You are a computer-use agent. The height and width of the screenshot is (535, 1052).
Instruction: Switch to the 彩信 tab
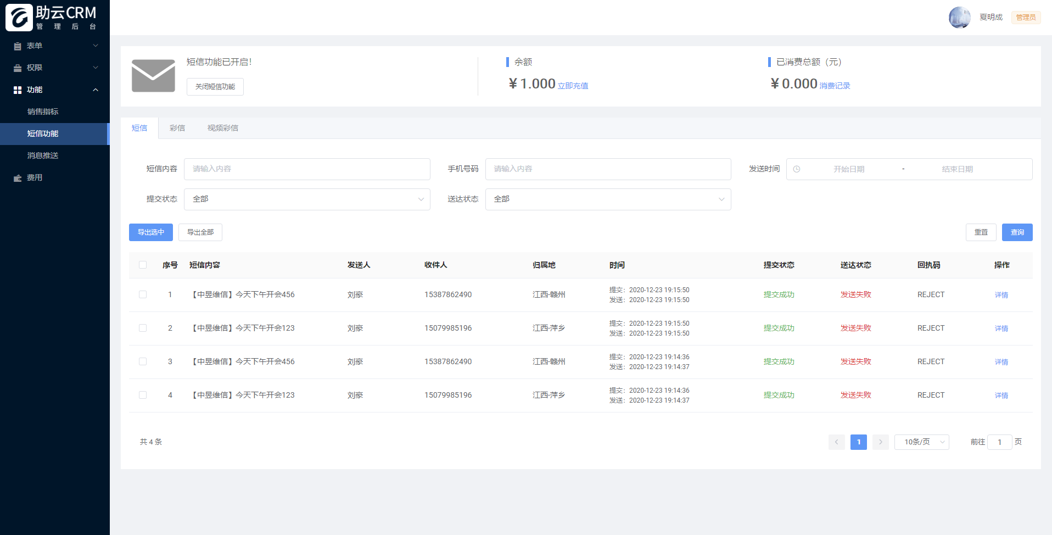point(177,128)
